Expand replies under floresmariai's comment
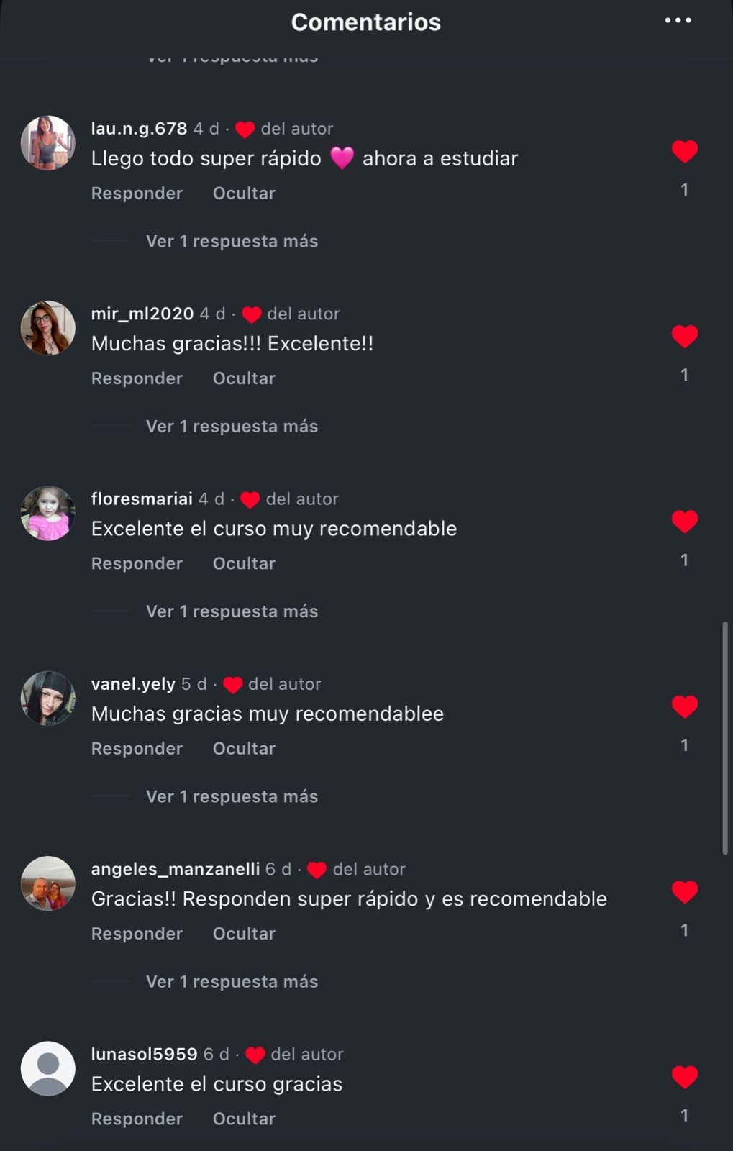 (x=232, y=611)
